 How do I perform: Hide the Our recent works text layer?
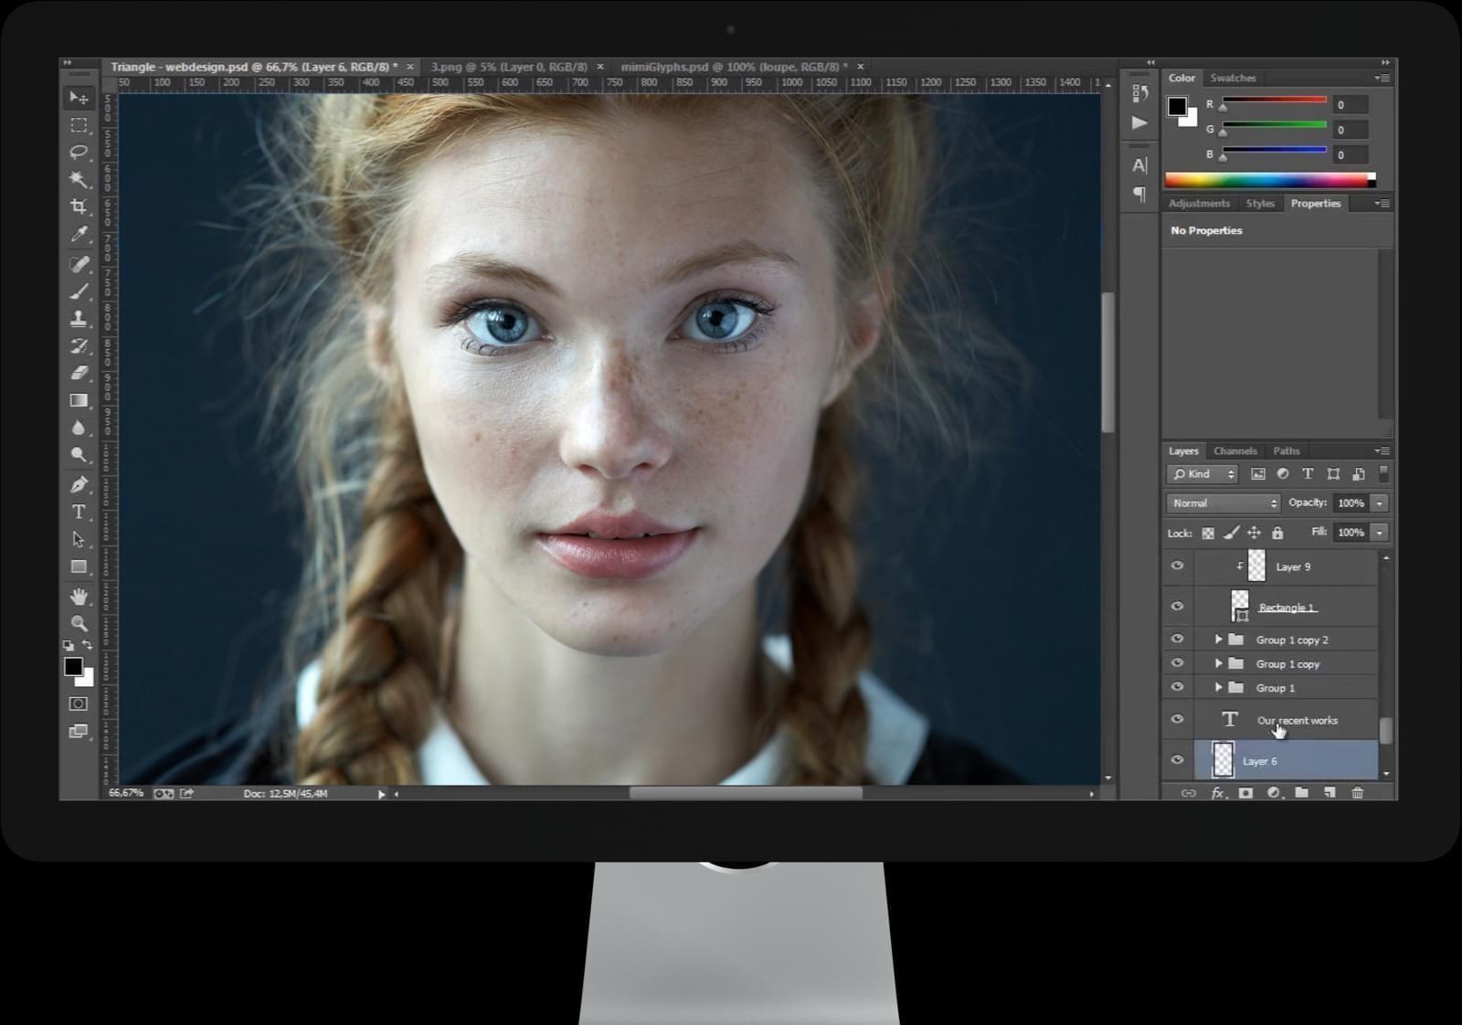[1177, 720]
